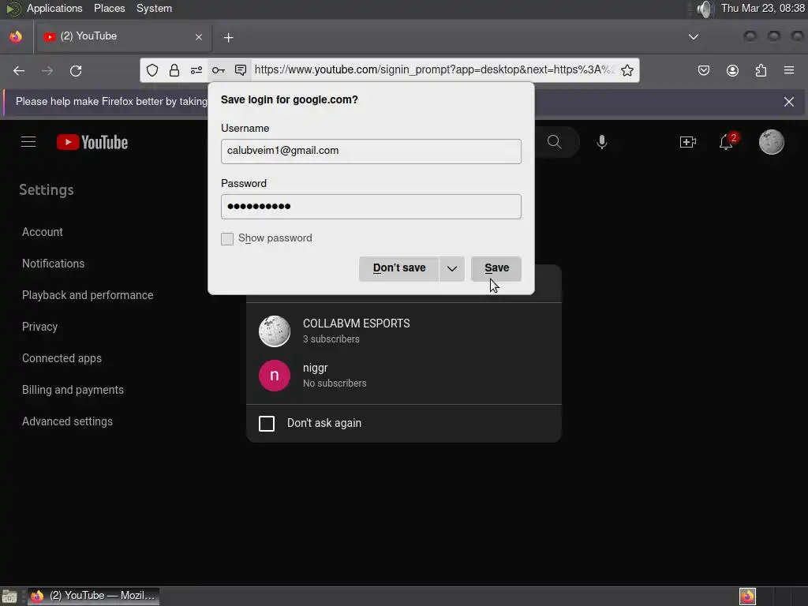Screen dimensions: 808x606
Task: Click the URL address bar
Action: point(433,70)
